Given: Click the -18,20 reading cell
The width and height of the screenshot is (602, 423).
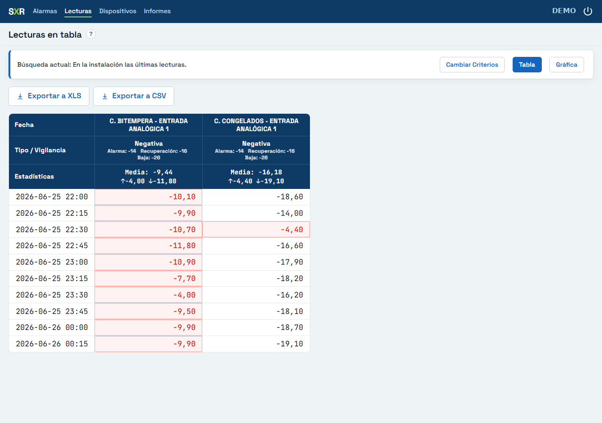Looking at the screenshot, I should coord(256,279).
